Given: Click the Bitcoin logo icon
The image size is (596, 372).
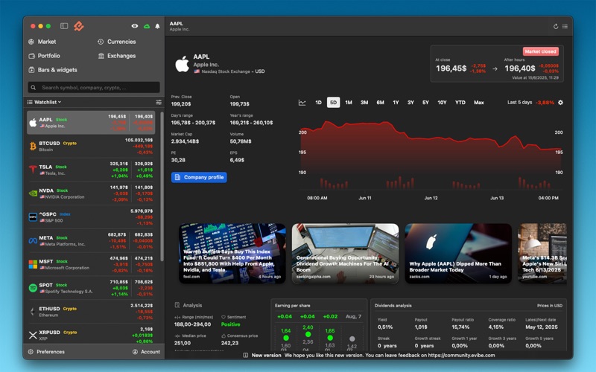Looking at the screenshot, I should (33, 146).
